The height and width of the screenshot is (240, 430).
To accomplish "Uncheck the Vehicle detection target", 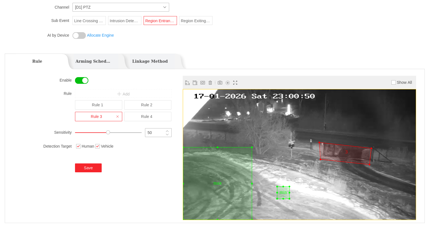I will (97, 146).
